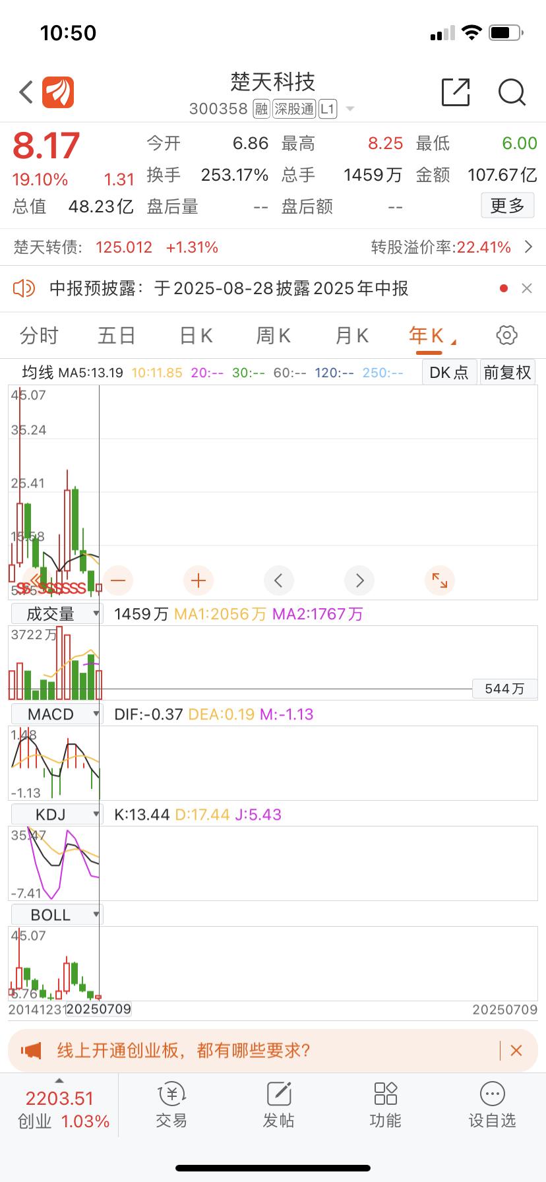Viewport: 546px width, 1182px height.
Task: Tap the 楚天科技 stock name title
Action: (x=273, y=82)
